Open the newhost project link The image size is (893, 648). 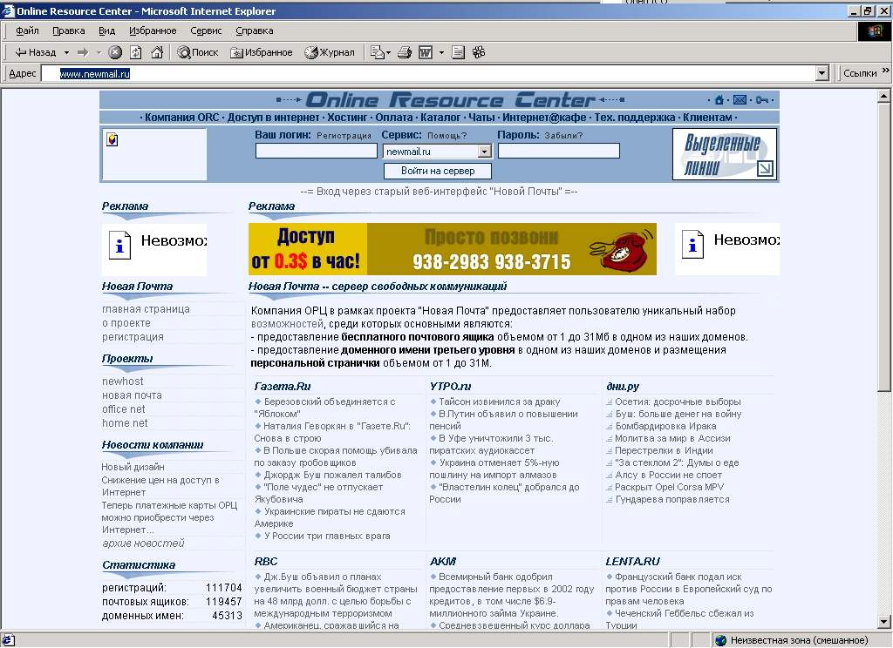coord(122,381)
